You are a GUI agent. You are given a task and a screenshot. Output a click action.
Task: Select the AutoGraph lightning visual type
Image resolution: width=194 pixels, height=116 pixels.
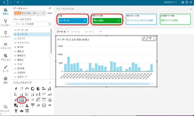point(16,89)
